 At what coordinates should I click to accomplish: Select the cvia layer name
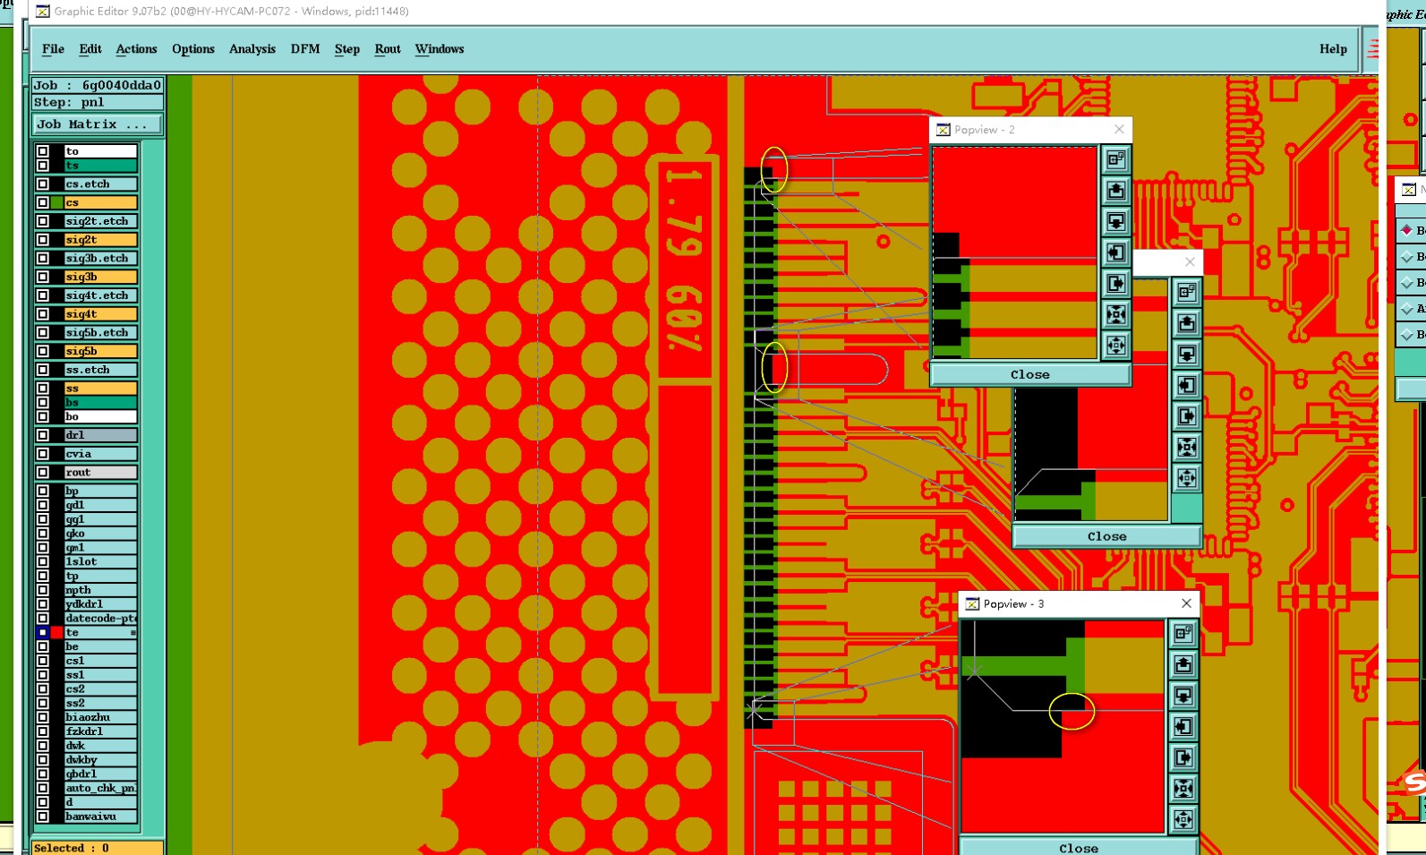coord(100,454)
